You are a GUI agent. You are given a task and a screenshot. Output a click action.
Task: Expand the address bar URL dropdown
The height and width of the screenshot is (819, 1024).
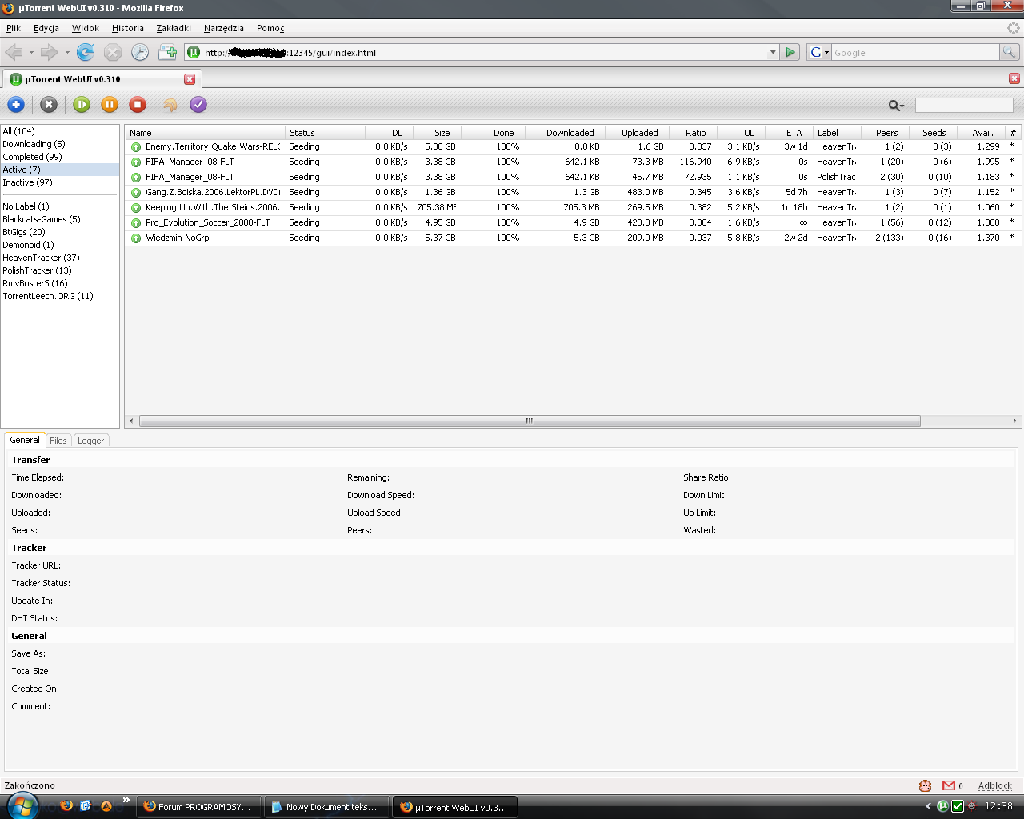(773, 52)
